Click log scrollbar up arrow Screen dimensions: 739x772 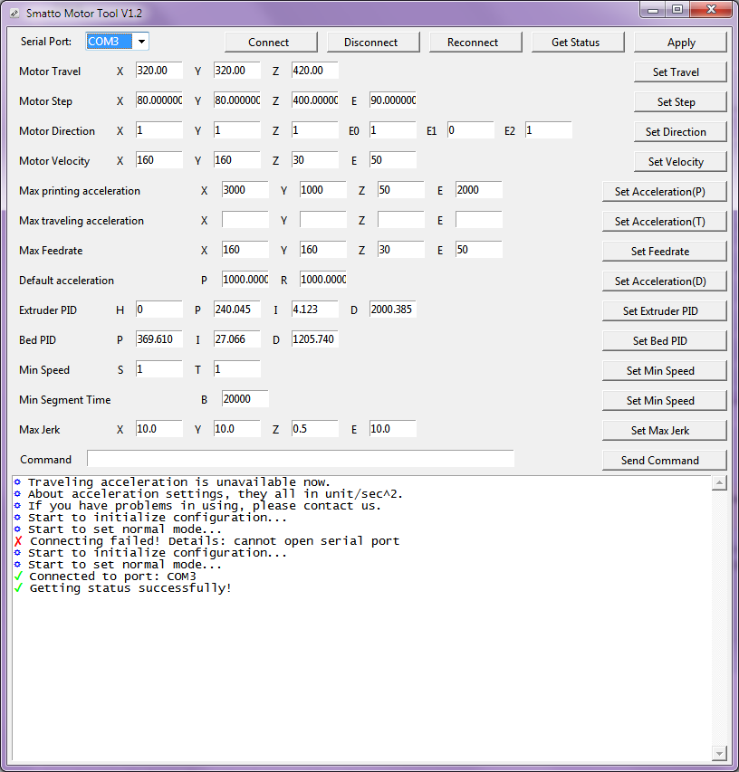click(719, 483)
